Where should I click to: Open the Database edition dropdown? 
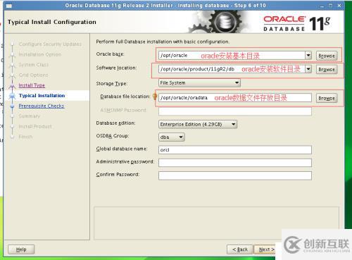click(x=198, y=124)
